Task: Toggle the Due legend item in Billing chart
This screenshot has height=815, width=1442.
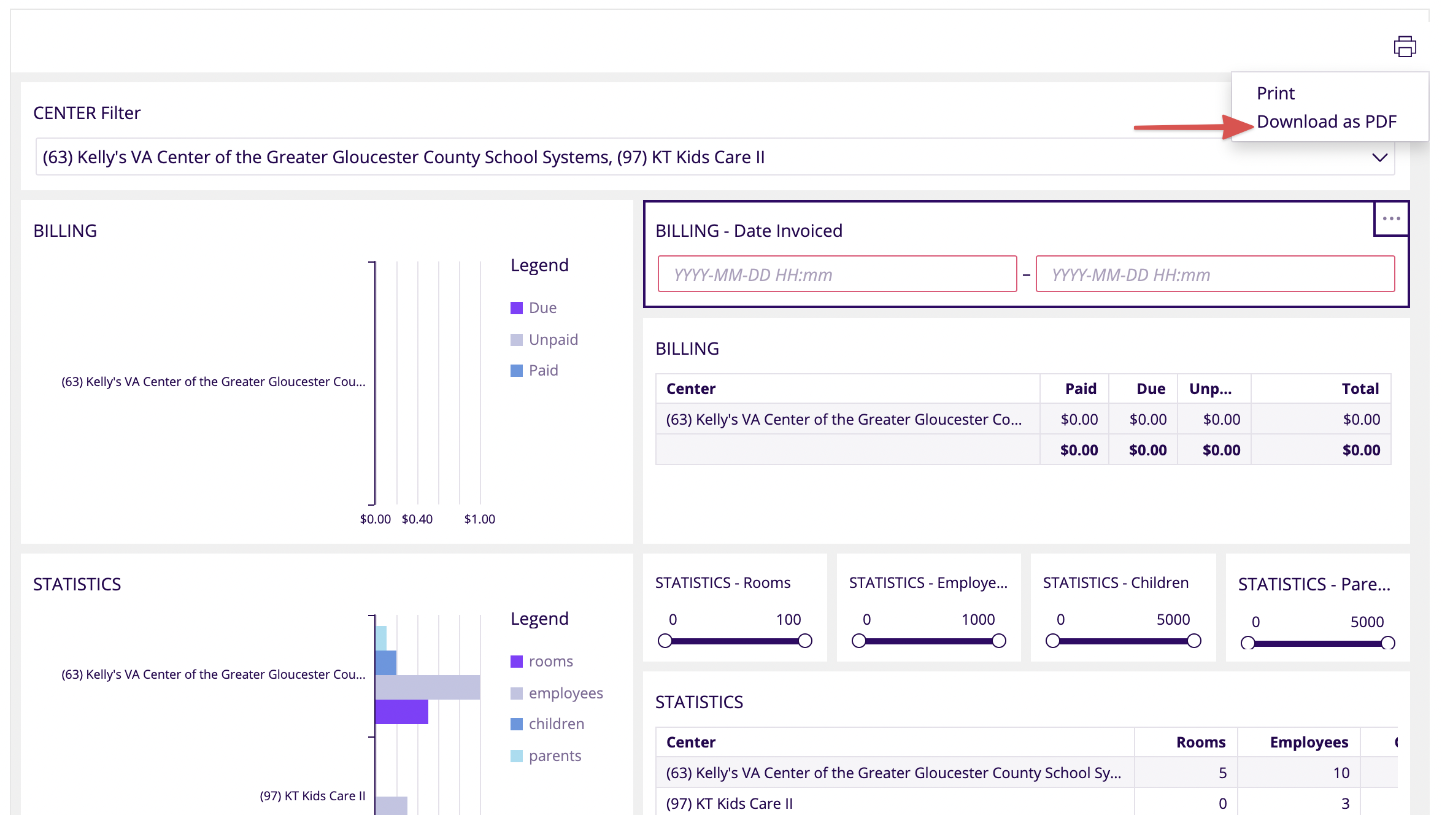Action: (x=542, y=307)
